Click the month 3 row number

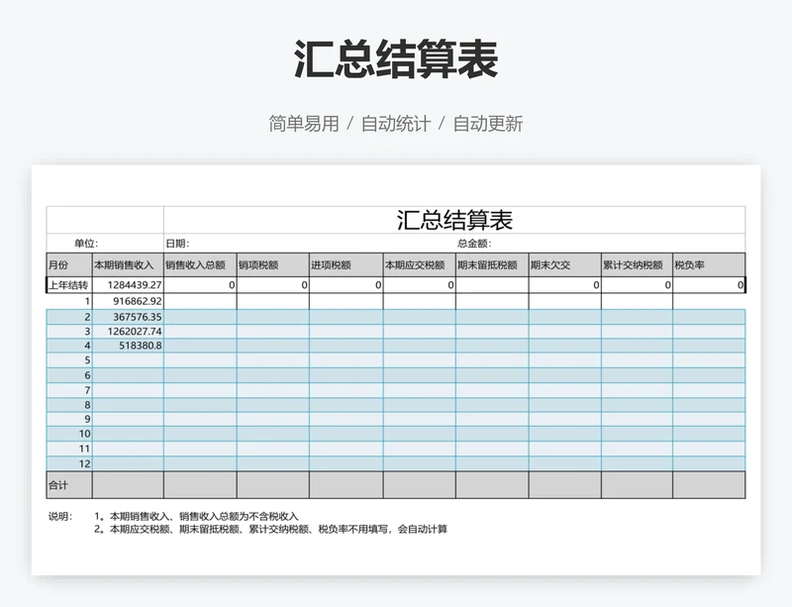pos(87,331)
